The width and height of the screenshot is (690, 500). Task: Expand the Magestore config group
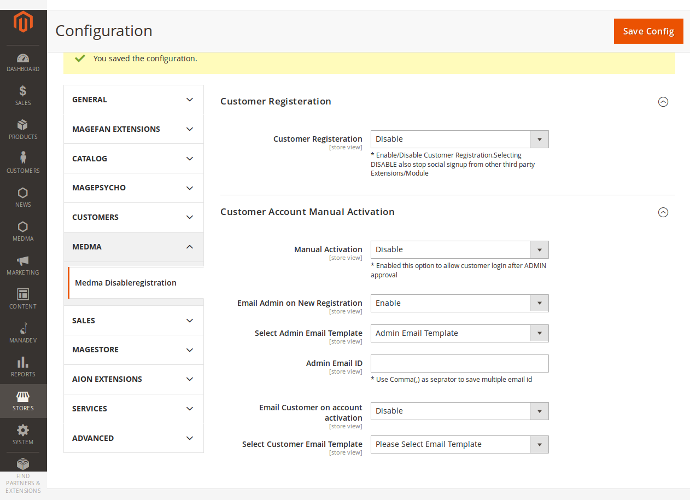click(133, 350)
